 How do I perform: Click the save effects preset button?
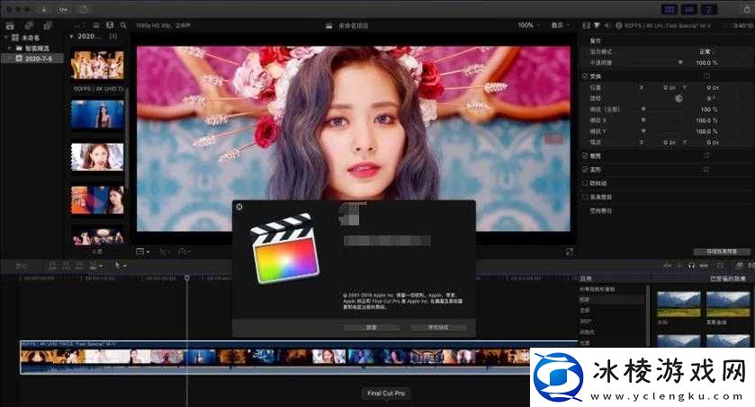tap(722, 252)
